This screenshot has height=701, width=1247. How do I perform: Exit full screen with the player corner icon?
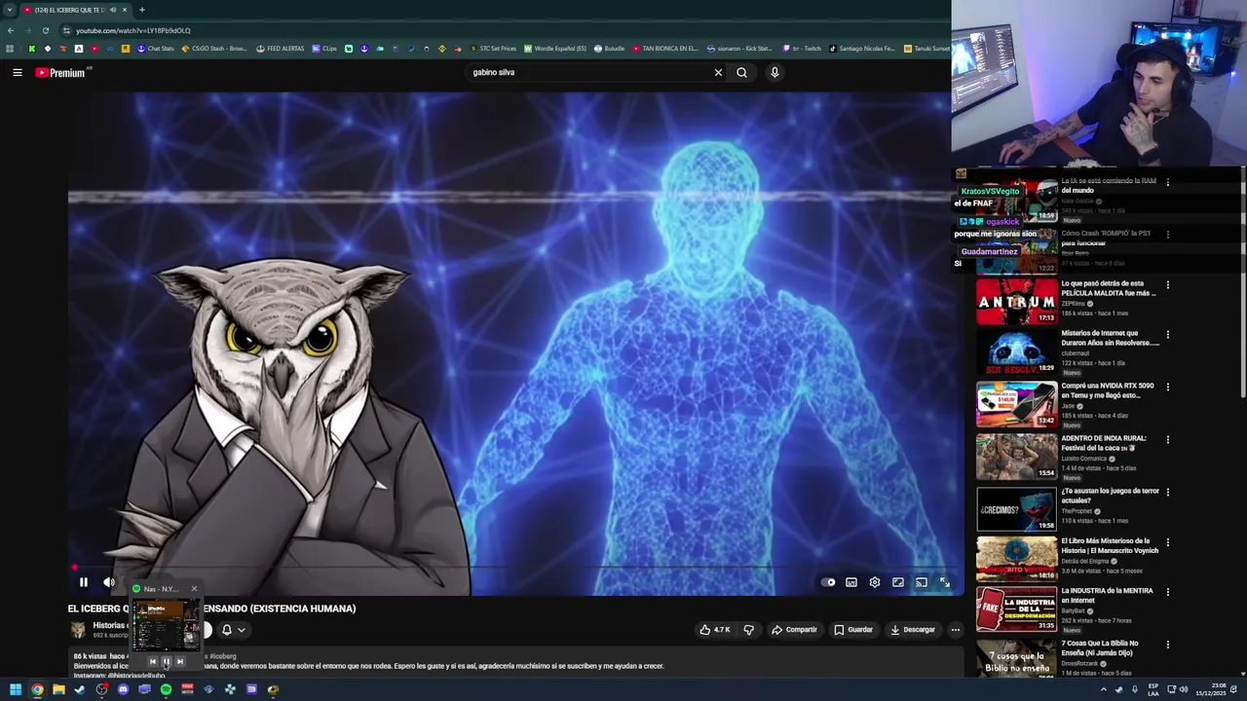pyautogui.click(x=945, y=582)
